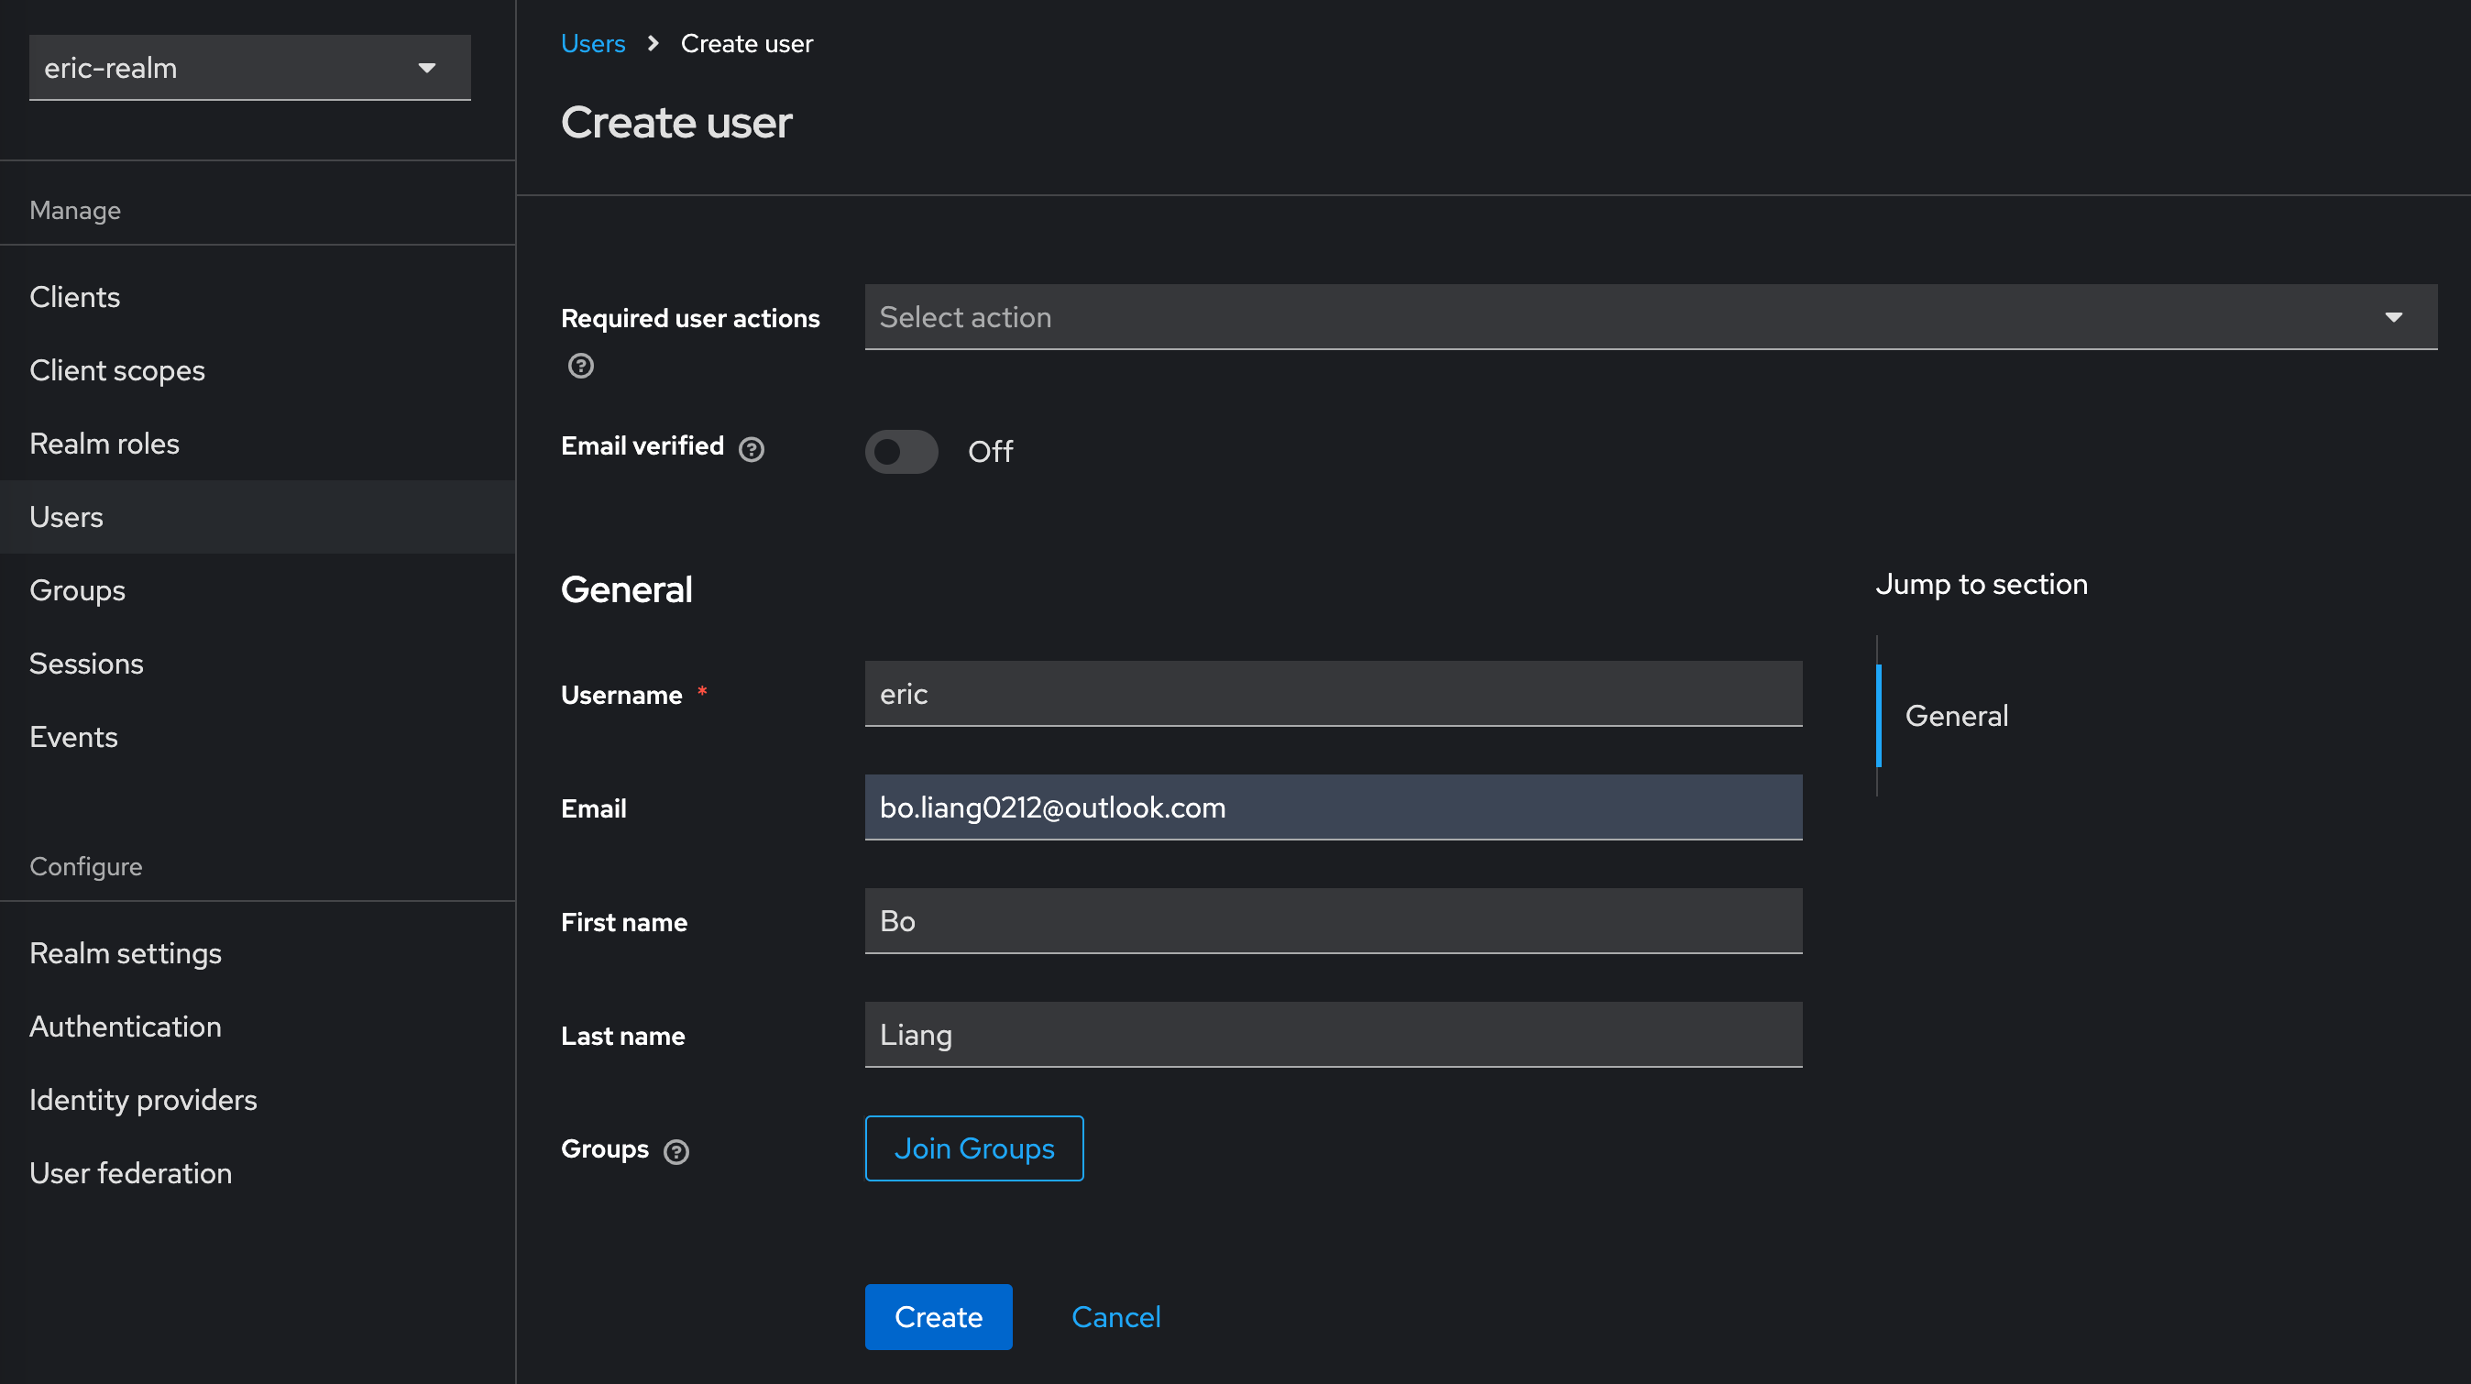The height and width of the screenshot is (1384, 2471).
Task: Click the Username input field
Action: (1334, 693)
